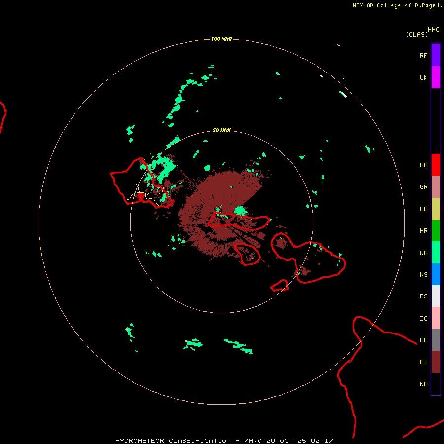Click the HR green legend swatch
Image resolution: width=444 pixels, height=444 pixels.
436,230
